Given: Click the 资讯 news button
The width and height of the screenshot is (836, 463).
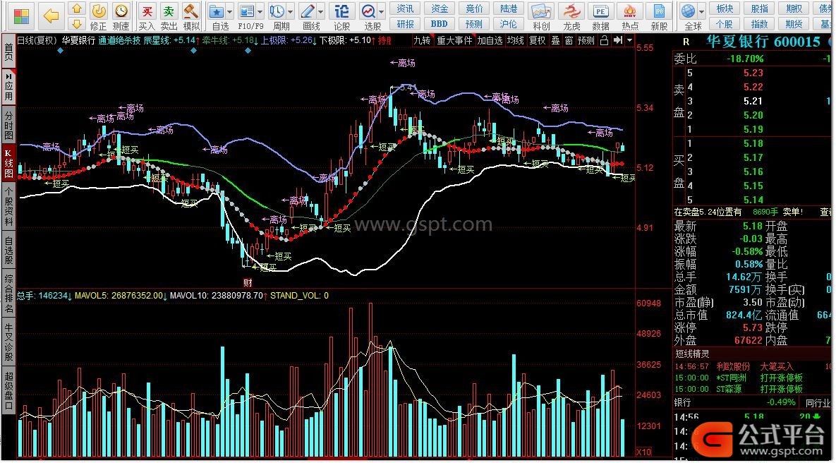Looking at the screenshot, I should click(x=405, y=9).
